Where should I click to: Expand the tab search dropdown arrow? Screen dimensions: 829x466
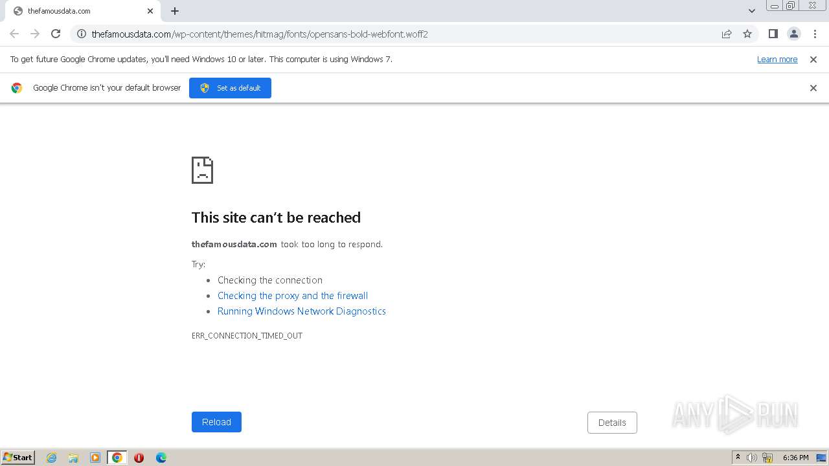coord(752,10)
